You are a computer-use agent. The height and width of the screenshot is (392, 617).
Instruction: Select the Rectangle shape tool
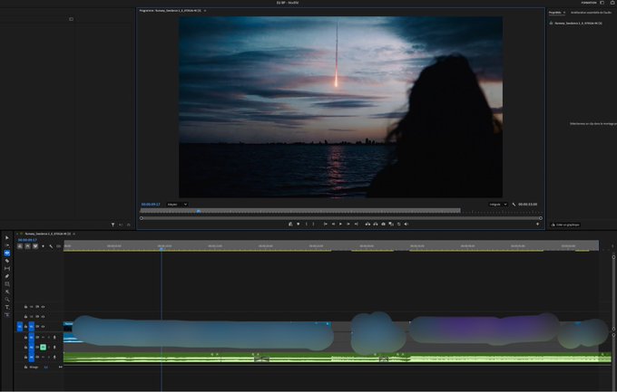pos(7,284)
